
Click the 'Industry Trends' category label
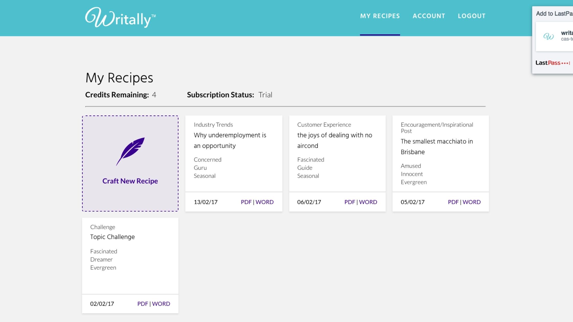point(213,125)
